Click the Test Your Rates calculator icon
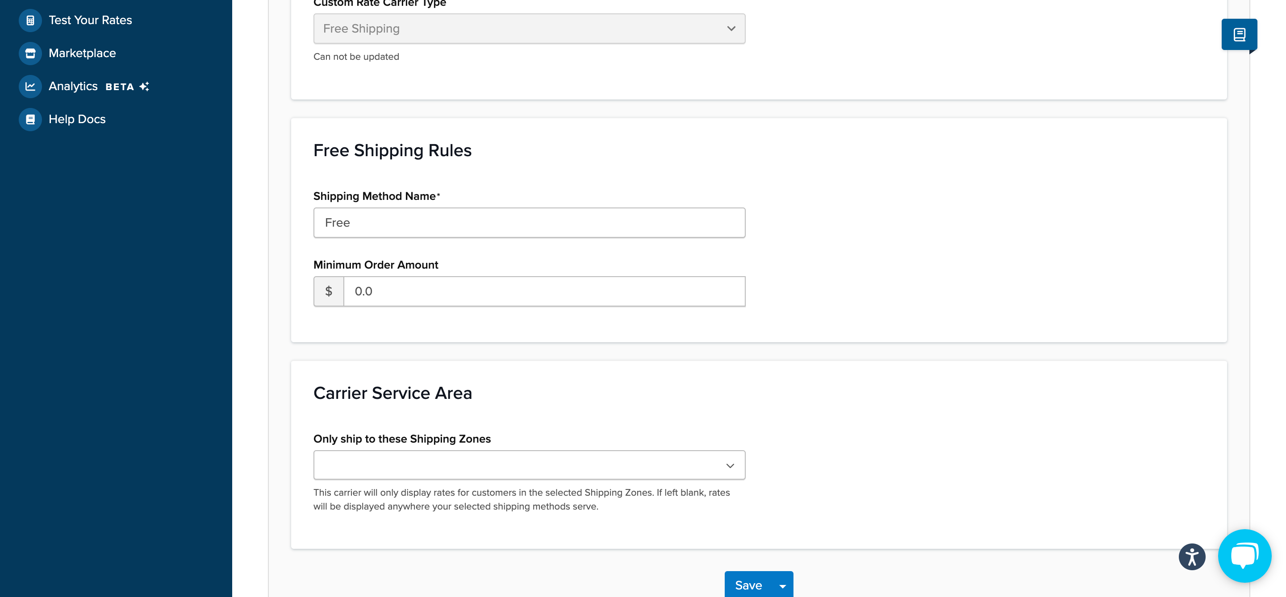 coord(30,21)
